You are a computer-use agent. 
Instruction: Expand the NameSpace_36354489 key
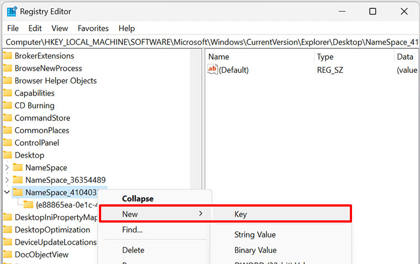[7, 180]
